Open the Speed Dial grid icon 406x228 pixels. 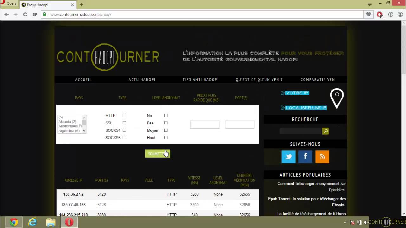(35, 14)
